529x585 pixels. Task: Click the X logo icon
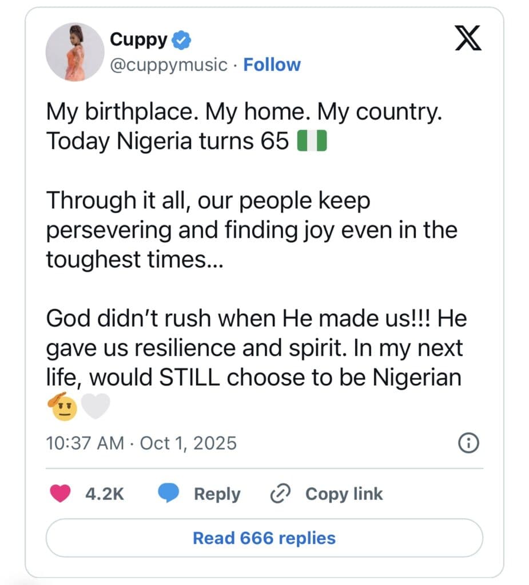468,40
